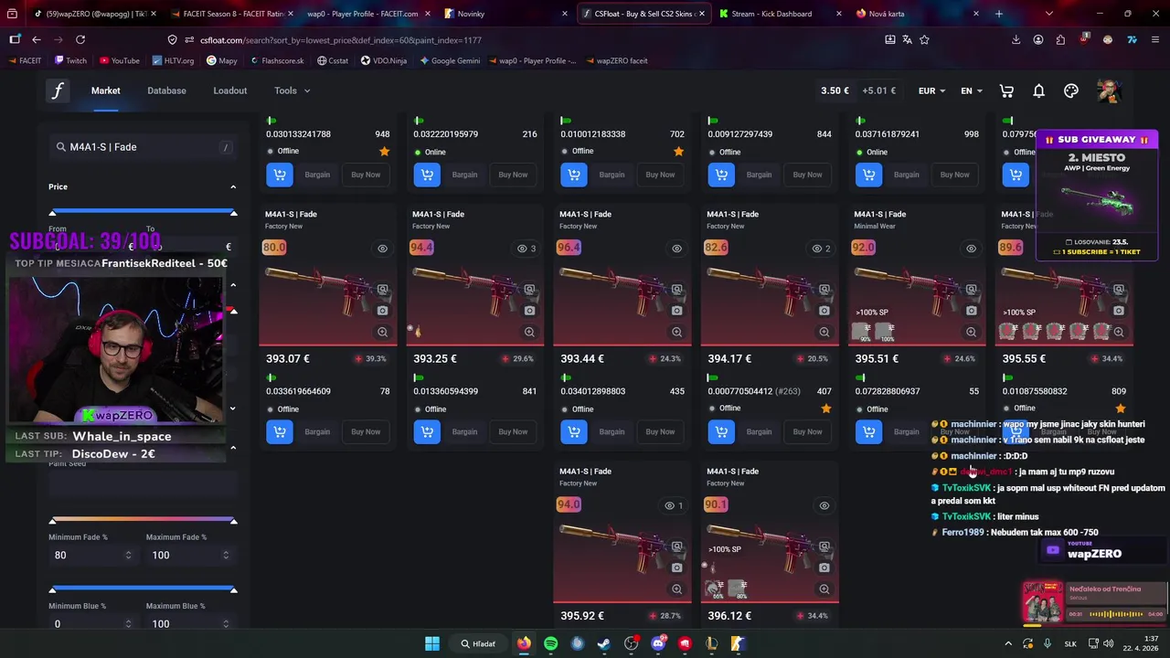This screenshot has width=1170, height=658.
Task: Click the Fade % gradient range slider
Action: coord(143,521)
